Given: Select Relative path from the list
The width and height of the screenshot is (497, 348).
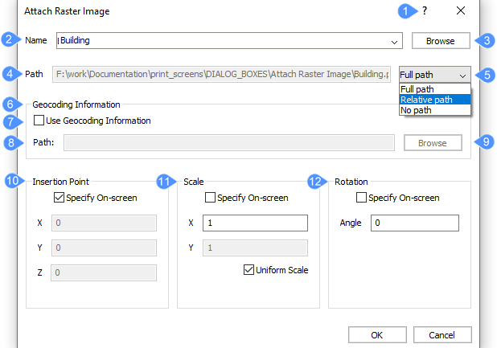Looking at the screenshot, I should tap(427, 100).
